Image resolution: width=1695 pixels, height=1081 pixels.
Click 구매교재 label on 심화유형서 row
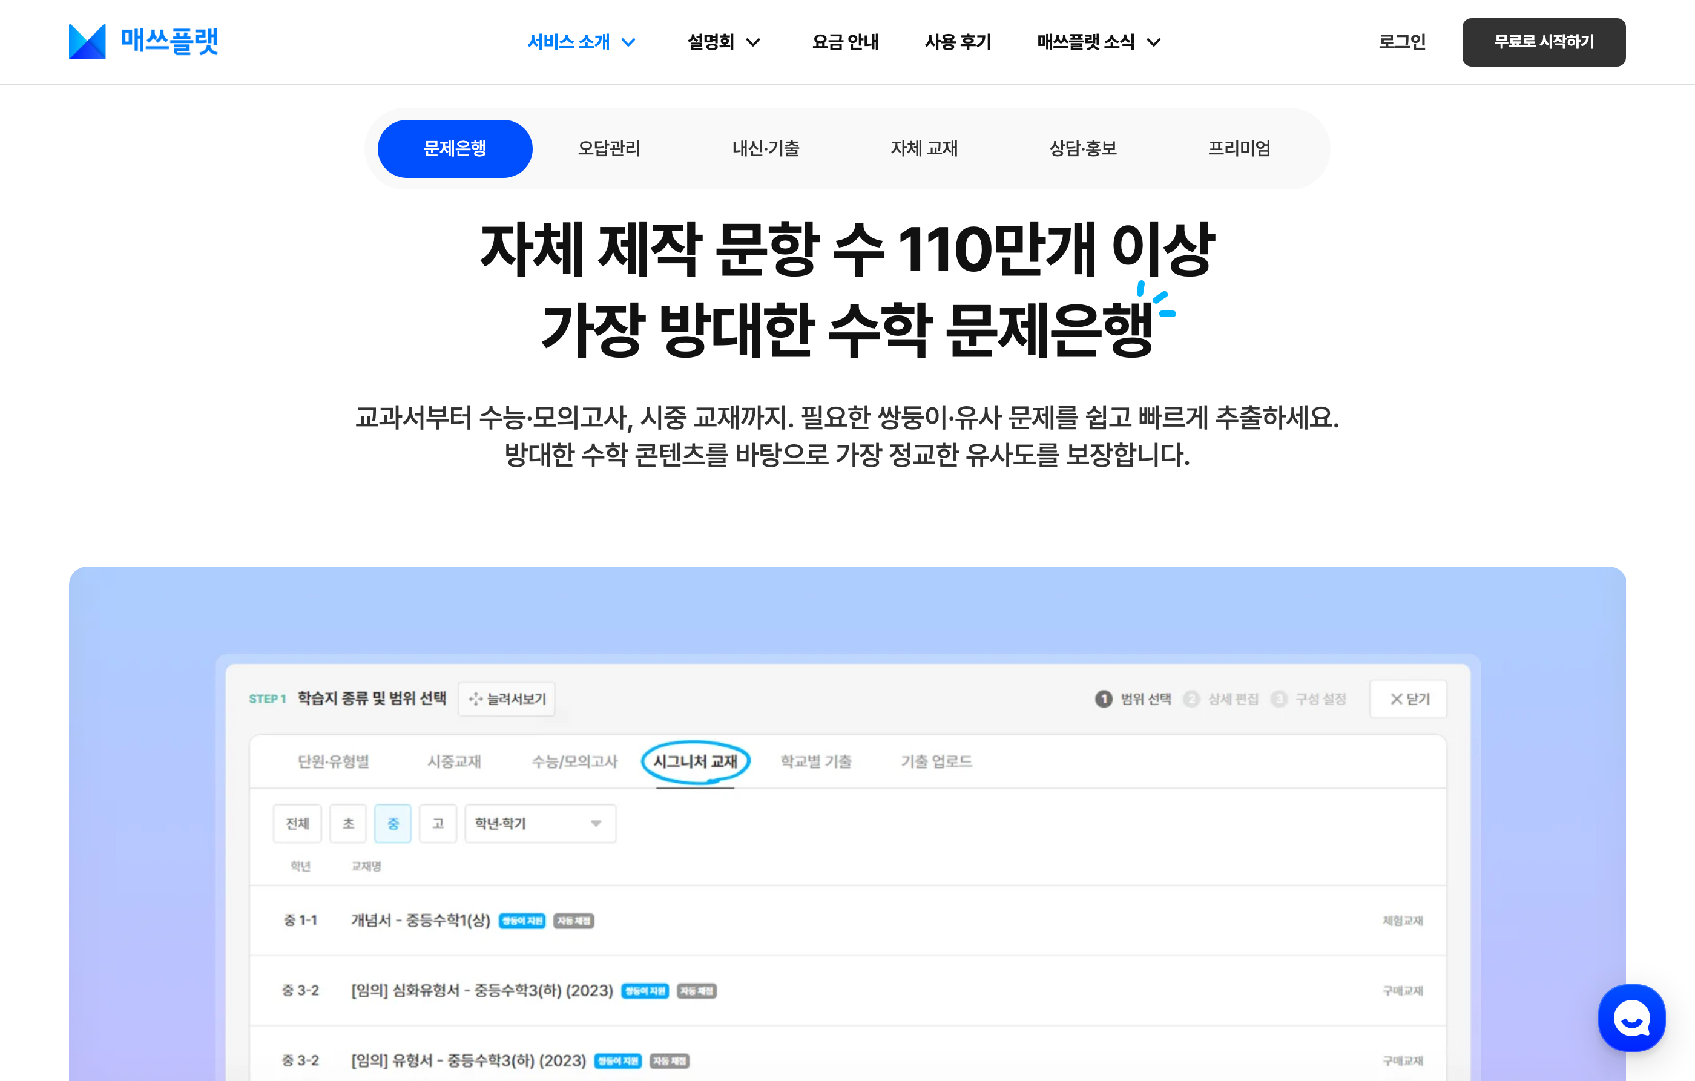pyautogui.click(x=1403, y=991)
